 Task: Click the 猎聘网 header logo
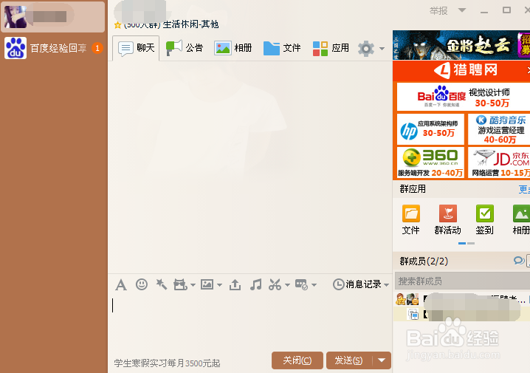[x=466, y=70]
